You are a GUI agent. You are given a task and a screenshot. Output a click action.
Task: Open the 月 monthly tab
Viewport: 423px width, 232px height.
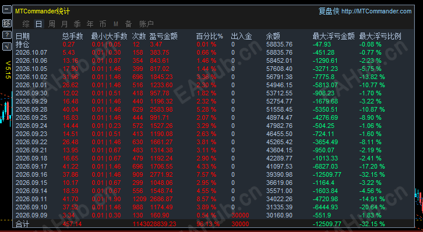[64, 24]
